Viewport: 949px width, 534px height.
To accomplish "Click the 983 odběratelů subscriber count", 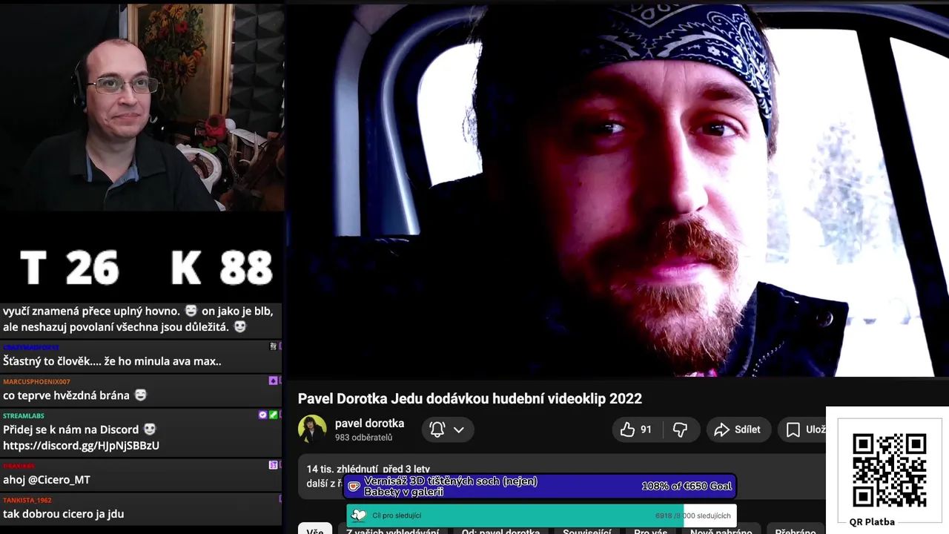I will click(x=363, y=438).
